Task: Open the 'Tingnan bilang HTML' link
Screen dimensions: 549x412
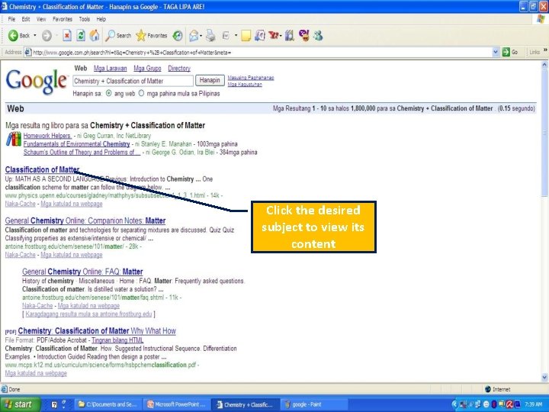Action: pos(117,340)
